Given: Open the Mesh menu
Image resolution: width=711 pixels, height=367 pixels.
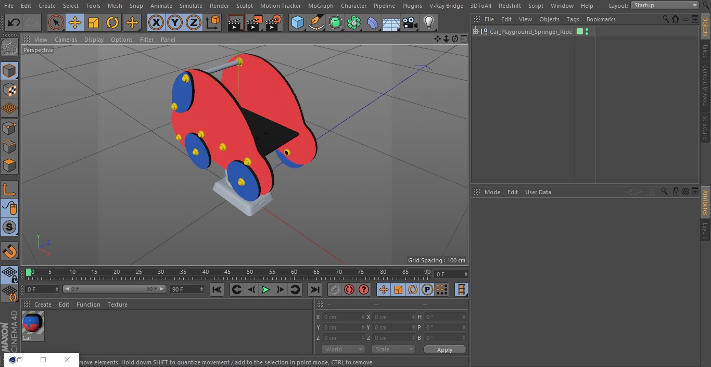Looking at the screenshot, I should (115, 5).
